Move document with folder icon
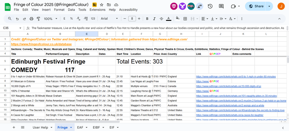Viewport: 289px width, 131px height. [109, 5]
